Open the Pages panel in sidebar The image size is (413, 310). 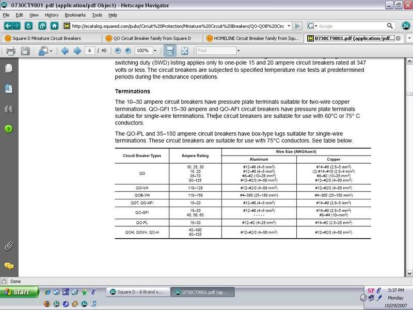pyautogui.click(x=8, y=69)
